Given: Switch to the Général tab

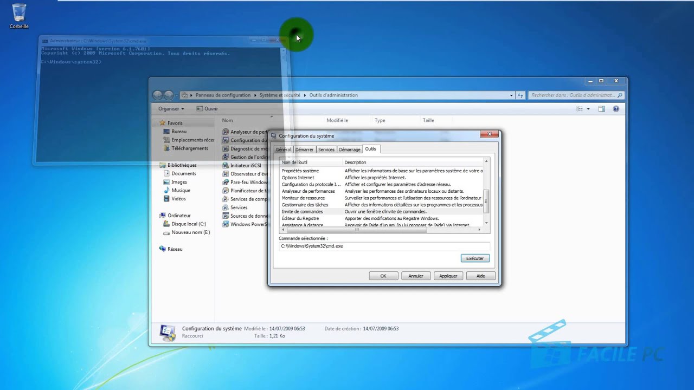Looking at the screenshot, I should point(283,149).
